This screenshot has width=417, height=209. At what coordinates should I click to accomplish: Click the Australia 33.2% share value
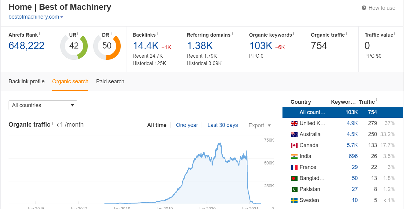coord(388,134)
